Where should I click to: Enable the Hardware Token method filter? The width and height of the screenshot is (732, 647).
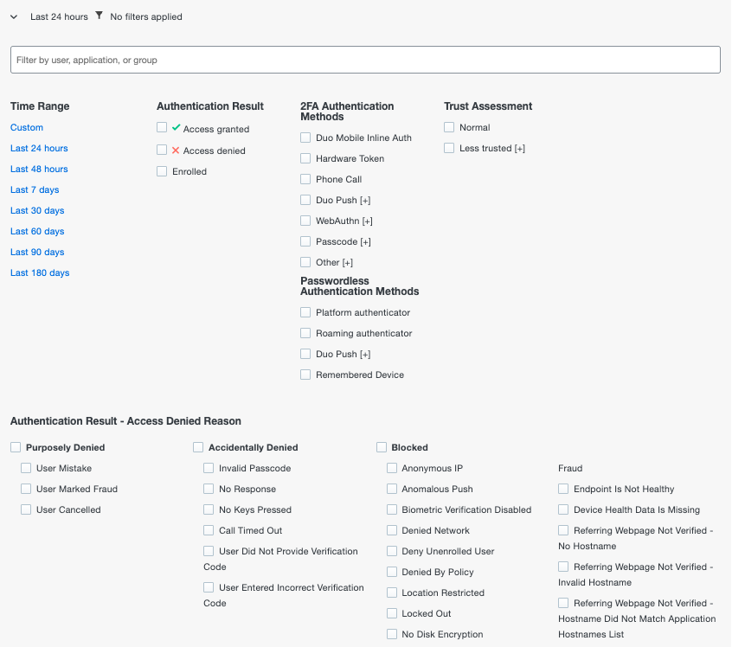coord(305,158)
